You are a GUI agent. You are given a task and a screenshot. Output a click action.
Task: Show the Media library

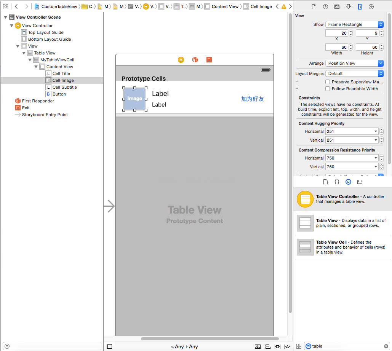(x=360, y=182)
